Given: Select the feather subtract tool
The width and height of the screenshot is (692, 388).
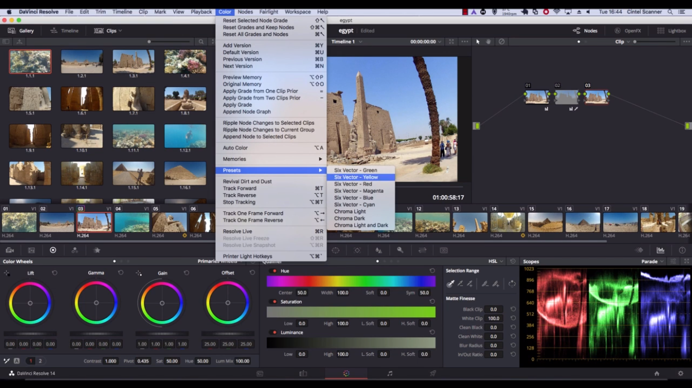Looking at the screenshot, I should pos(485,284).
